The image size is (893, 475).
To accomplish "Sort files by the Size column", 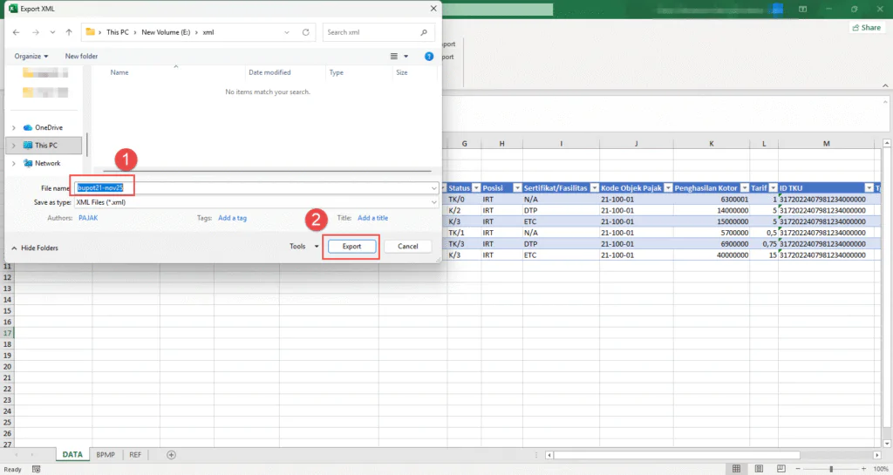I will (x=401, y=72).
